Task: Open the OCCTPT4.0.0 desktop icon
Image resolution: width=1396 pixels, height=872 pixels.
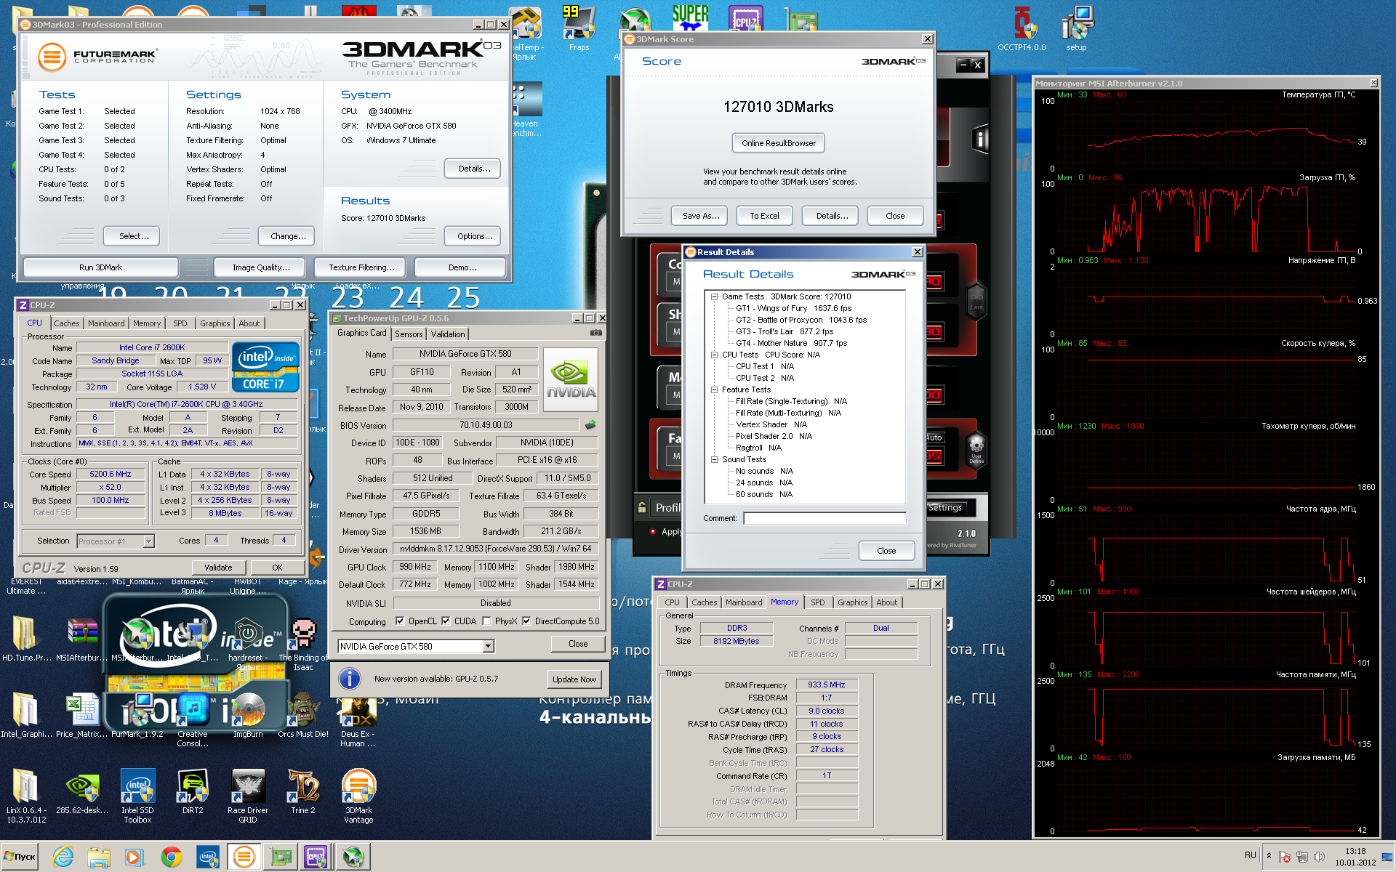Action: pos(1022,28)
